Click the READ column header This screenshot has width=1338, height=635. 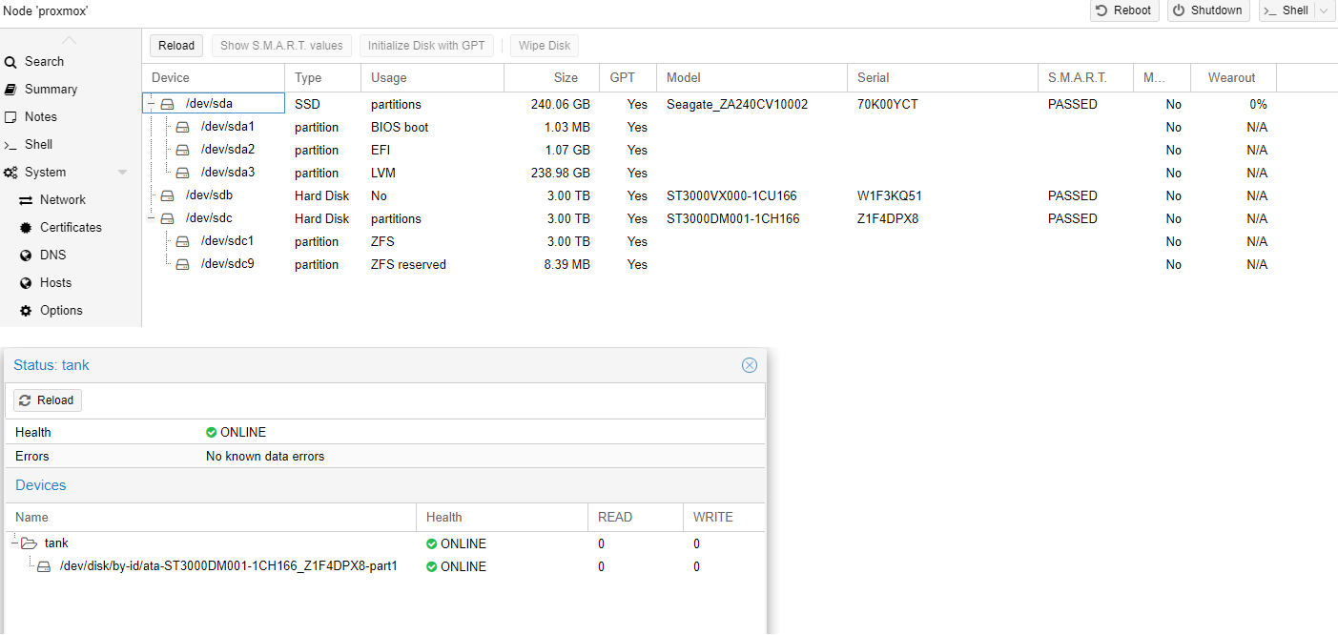[x=634, y=517]
